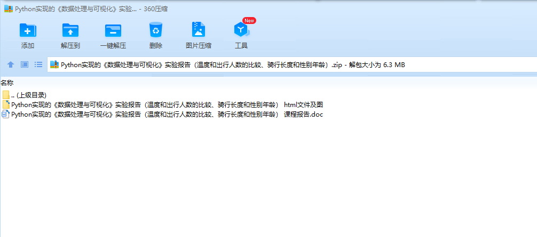Click the document icon of 课程报告.doc

click(6, 115)
